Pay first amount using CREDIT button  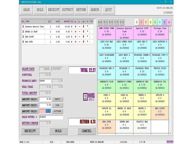58,99
